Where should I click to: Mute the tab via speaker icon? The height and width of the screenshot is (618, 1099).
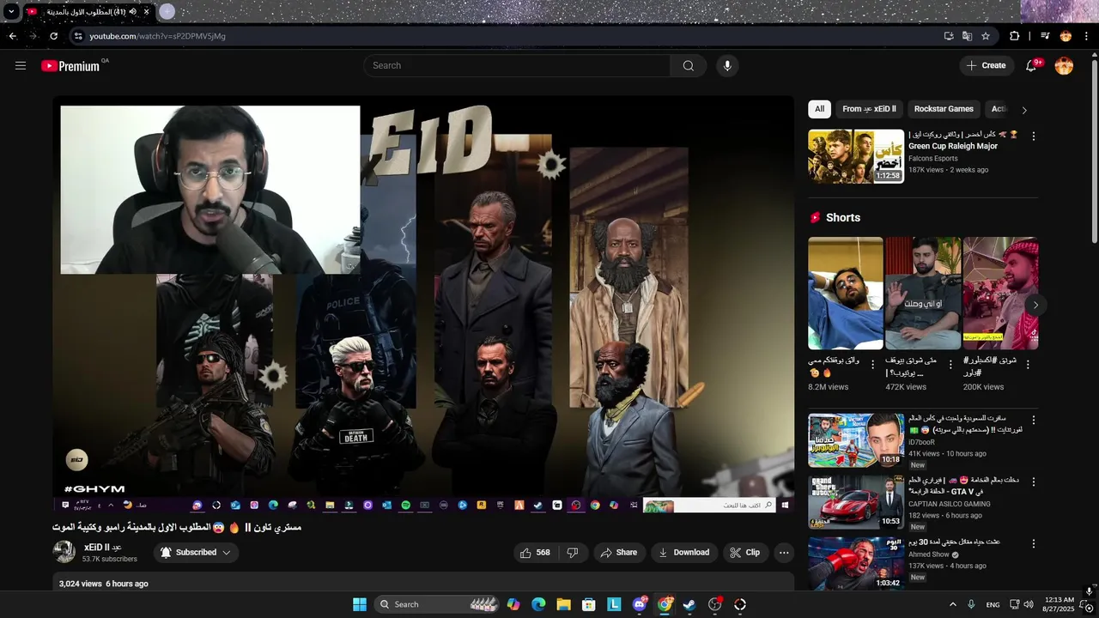pyautogui.click(x=133, y=12)
